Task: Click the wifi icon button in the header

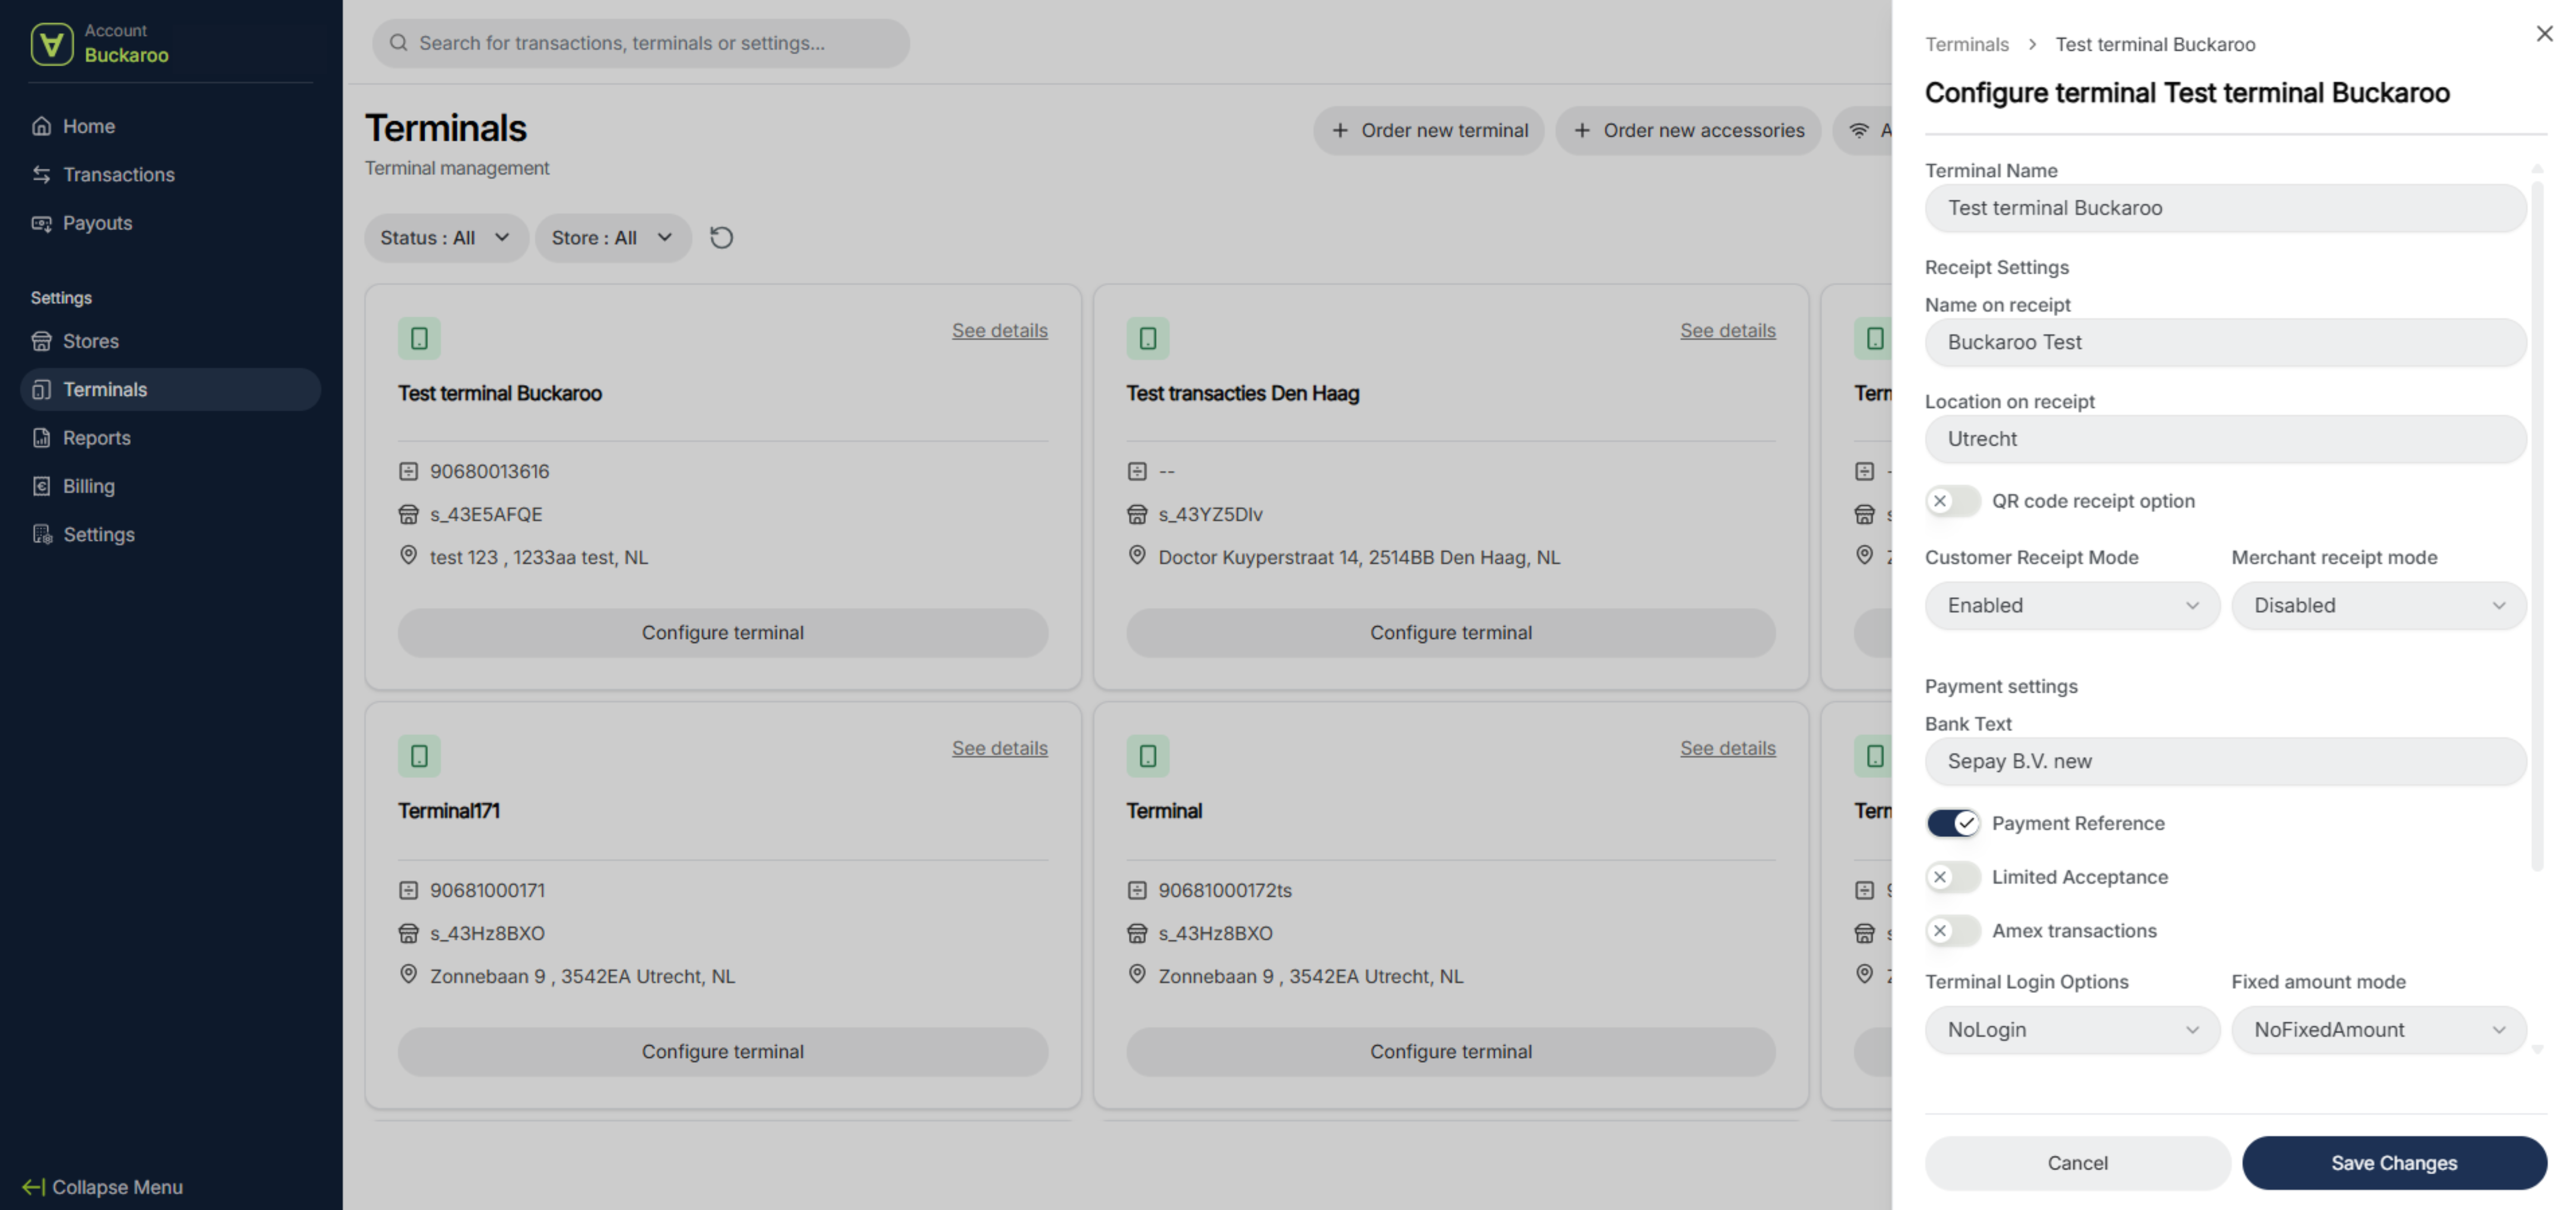Action: pyautogui.click(x=1858, y=130)
